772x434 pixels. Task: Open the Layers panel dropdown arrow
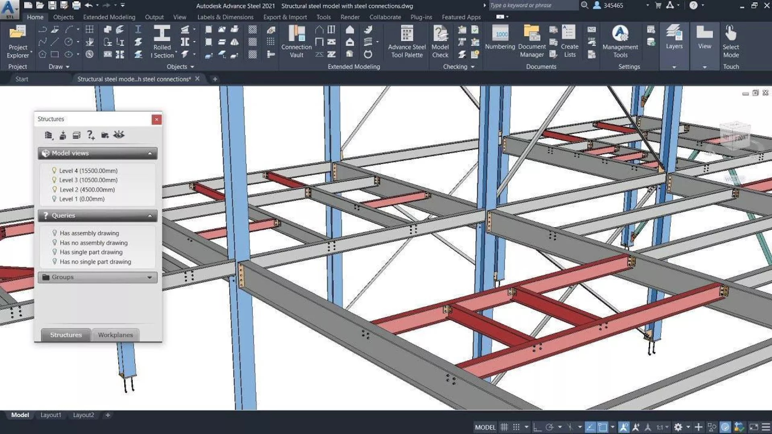click(x=674, y=67)
